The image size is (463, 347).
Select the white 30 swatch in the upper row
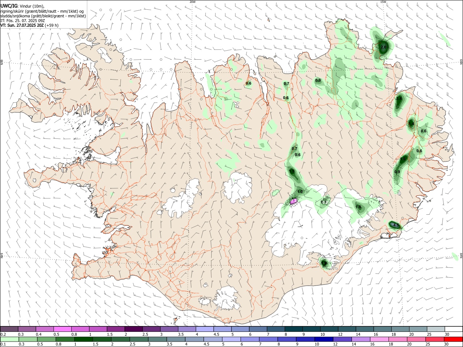(454, 329)
